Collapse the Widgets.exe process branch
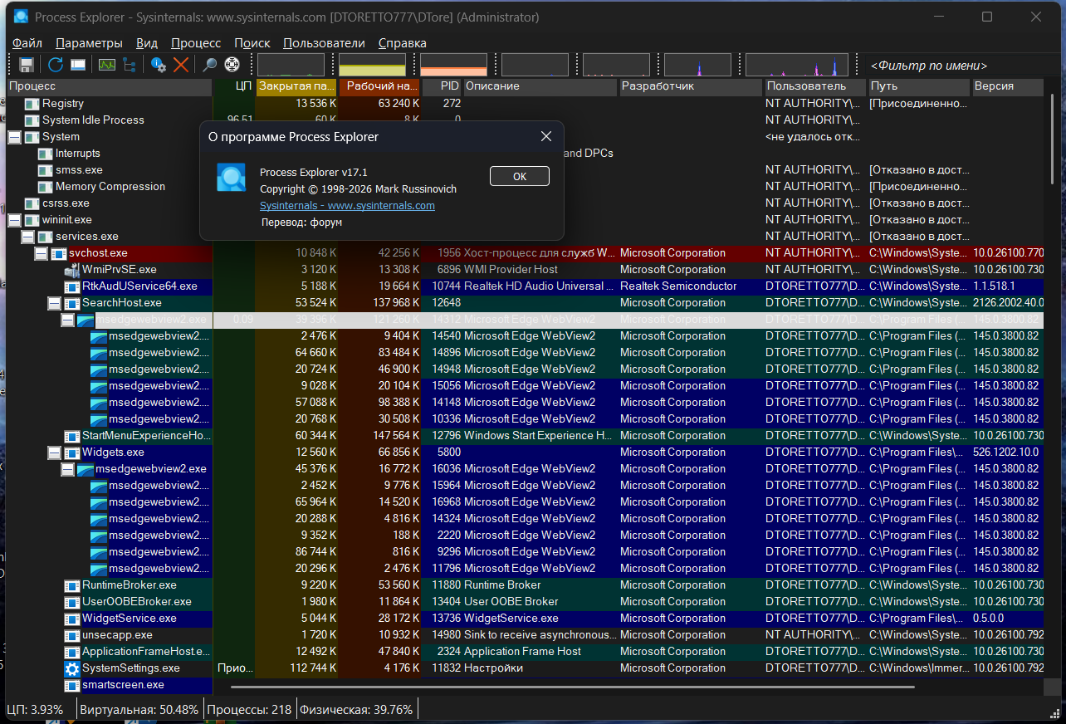1066x724 pixels. [x=54, y=452]
